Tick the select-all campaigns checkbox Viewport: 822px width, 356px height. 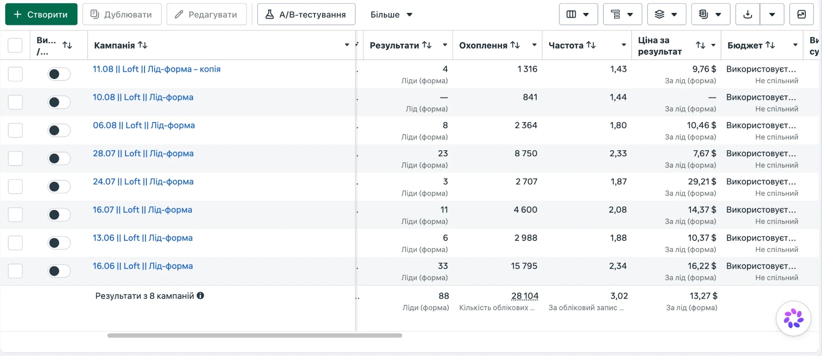point(15,45)
